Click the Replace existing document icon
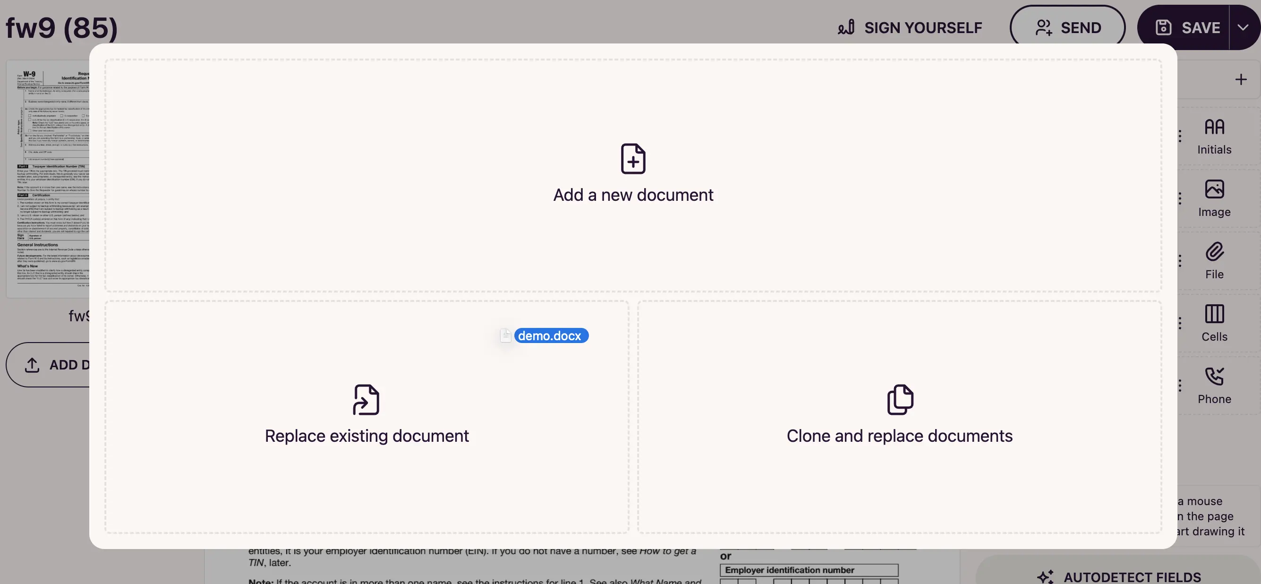 (x=366, y=400)
